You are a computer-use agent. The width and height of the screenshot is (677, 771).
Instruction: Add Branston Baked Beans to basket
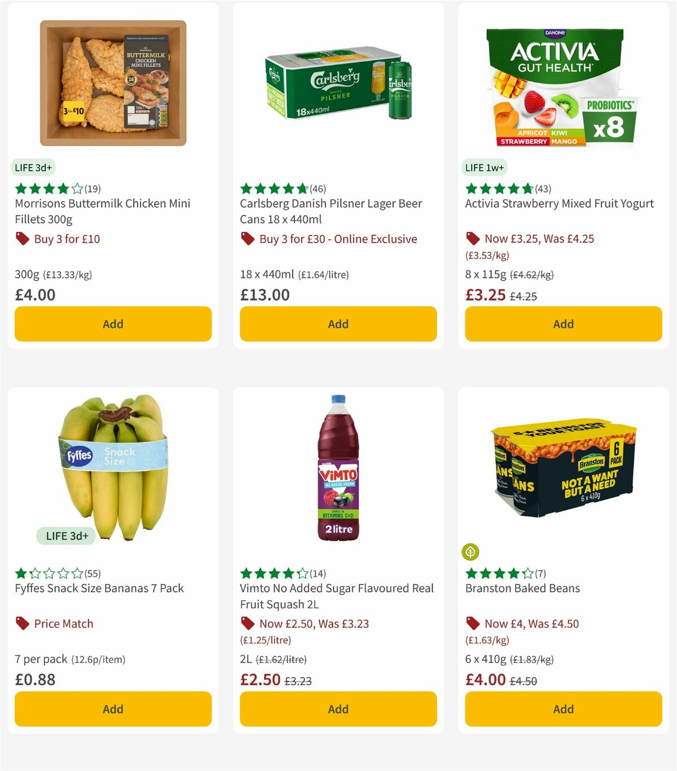pyautogui.click(x=562, y=709)
